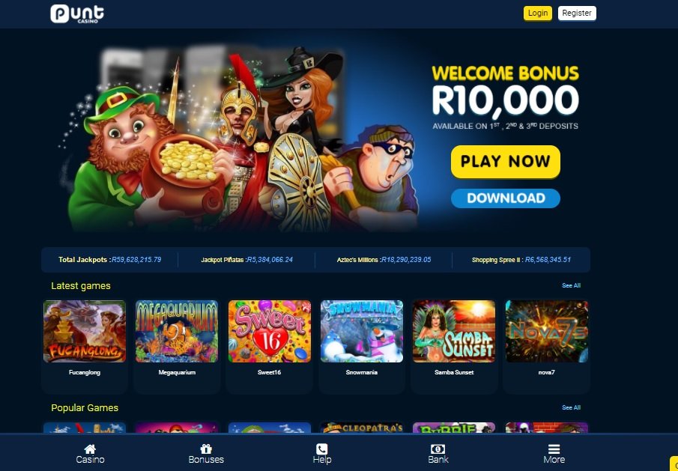
Task: Click the Login button
Action: (x=537, y=13)
